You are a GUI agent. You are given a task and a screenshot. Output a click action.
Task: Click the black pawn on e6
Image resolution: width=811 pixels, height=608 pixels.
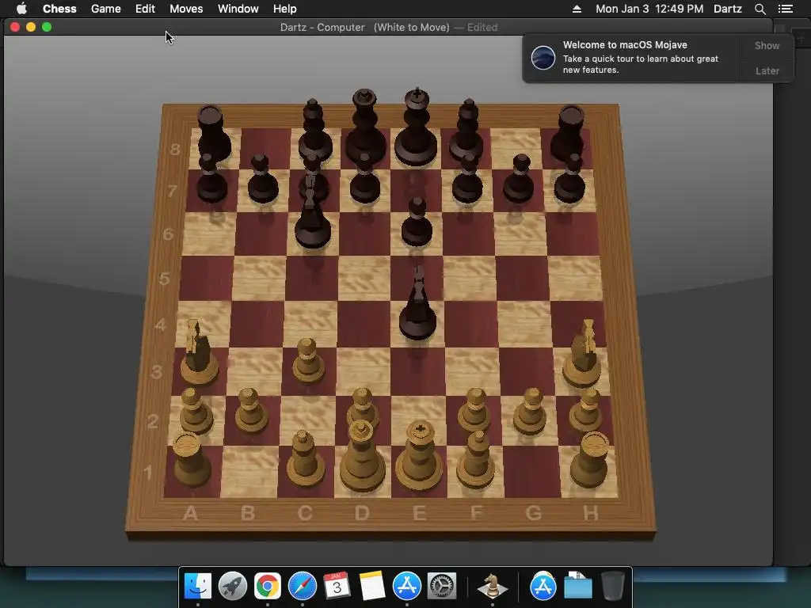point(417,223)
